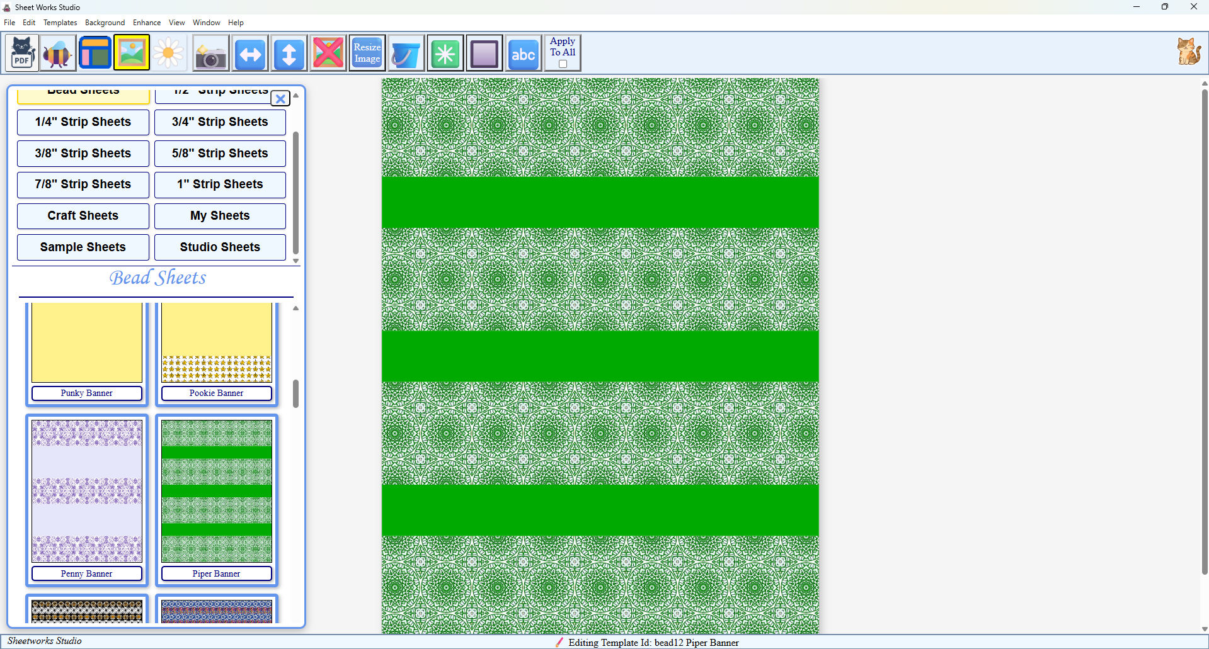Close the sheet category panel
This screenshot has height=649, width=1209.
280,98
